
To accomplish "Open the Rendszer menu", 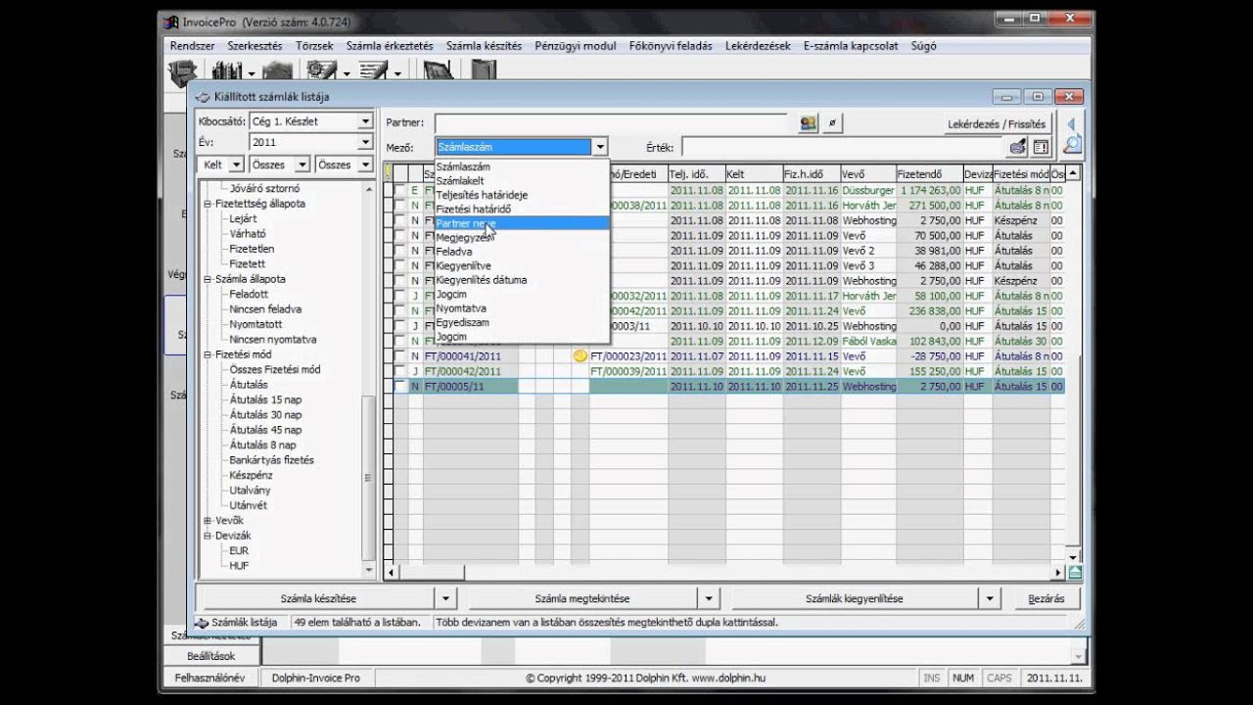I will tap(192, 46).
